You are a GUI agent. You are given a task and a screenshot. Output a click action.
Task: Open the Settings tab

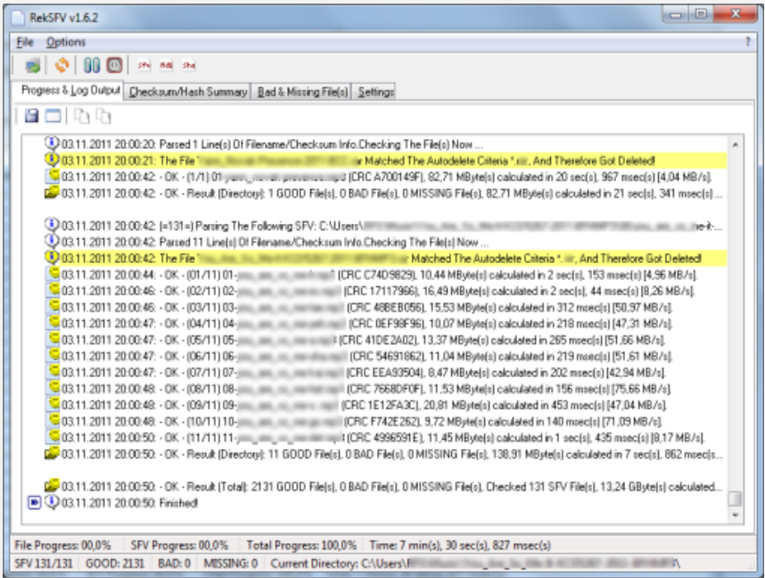[x=375, y=92]
